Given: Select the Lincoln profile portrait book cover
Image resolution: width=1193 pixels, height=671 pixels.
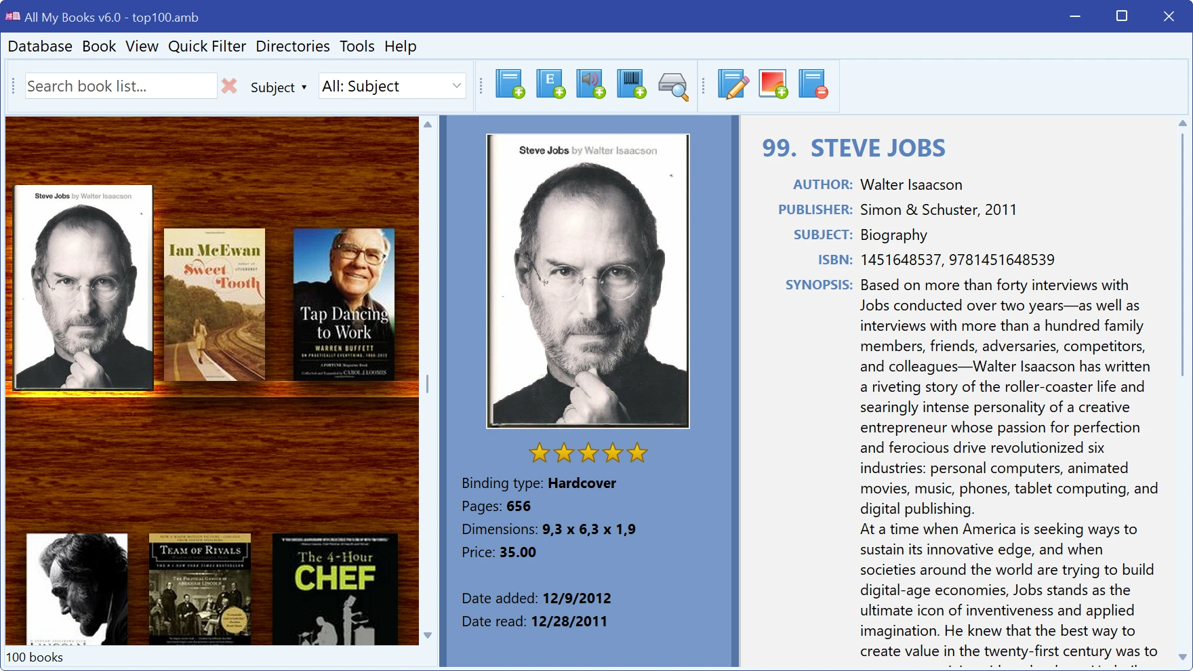Looking at the screenshot, I should coord(77,589).
